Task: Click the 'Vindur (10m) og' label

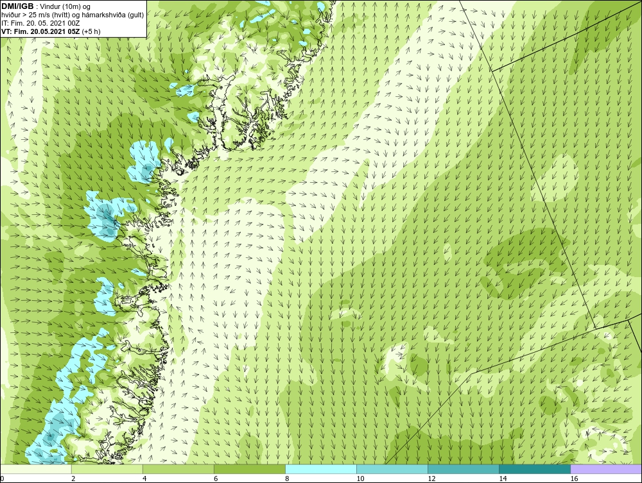Action: (x=66, y=6)
